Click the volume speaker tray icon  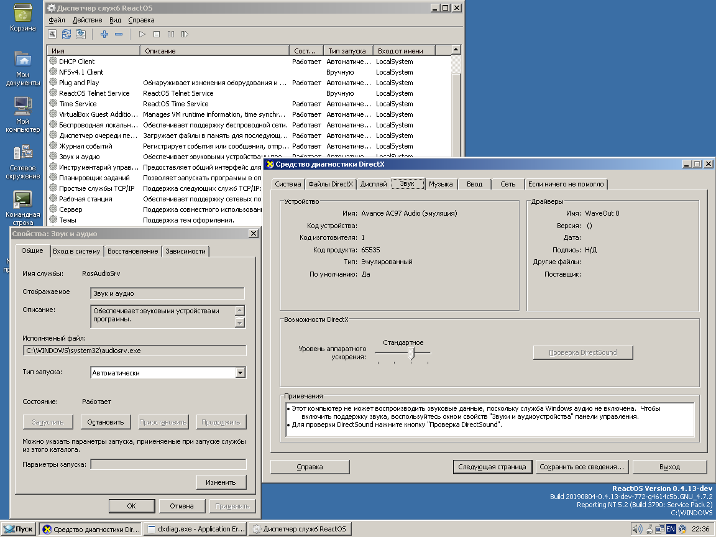(637, 530)
